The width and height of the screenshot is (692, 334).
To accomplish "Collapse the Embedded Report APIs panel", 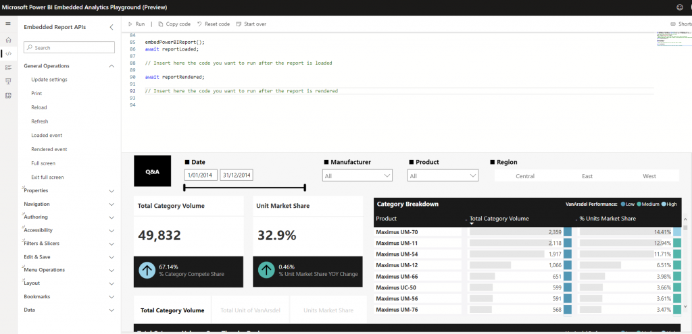I will [112, 27].
